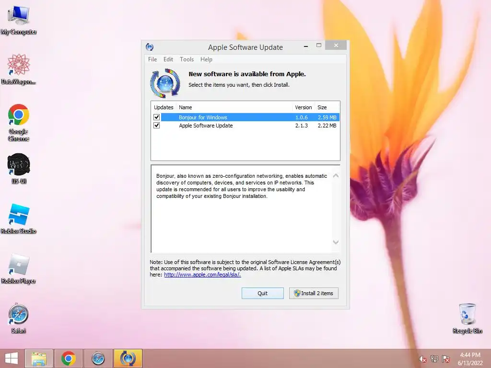Click the Quit button
Screen dimensions: 491x368
(x=262, y=293)
